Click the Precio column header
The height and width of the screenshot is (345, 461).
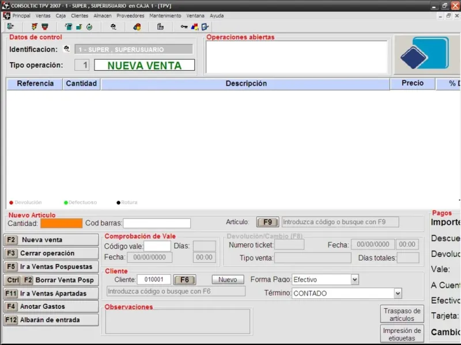pos(413,83)
